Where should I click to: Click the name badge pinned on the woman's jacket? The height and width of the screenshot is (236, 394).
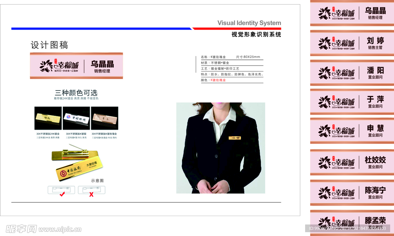235,138
